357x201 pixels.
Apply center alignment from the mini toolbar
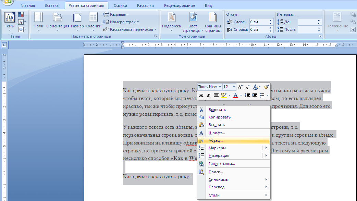216,95
